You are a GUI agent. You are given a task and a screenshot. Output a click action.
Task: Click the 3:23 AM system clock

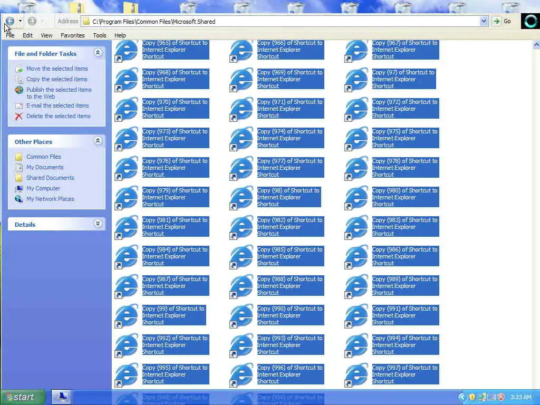[x=520, y=397]
